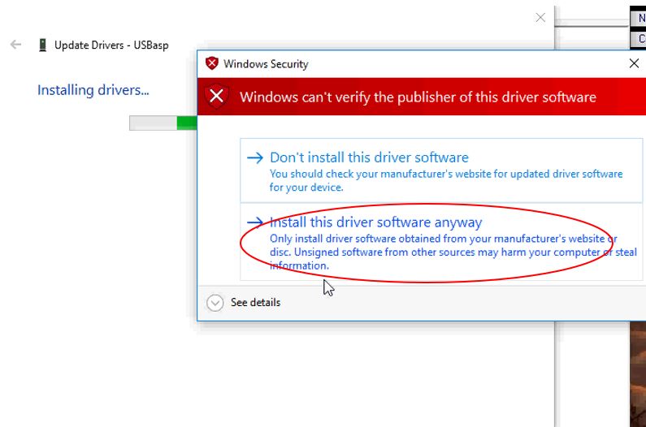This screenshot has width=646, height=427.
Task: Click the arrow beside Don't install option
Action: pyautogui.click(x=255, y=157)
